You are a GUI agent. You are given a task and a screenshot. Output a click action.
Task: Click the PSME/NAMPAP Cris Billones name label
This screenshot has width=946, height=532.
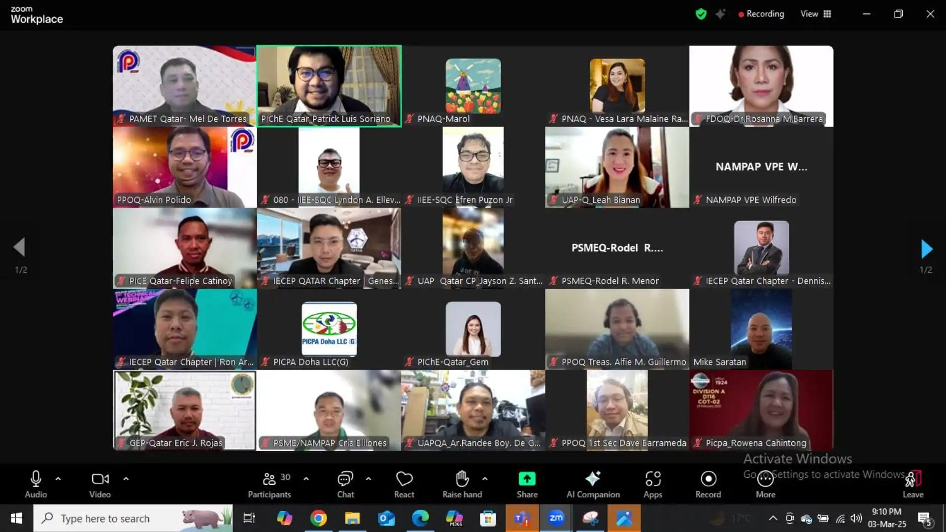330,443
